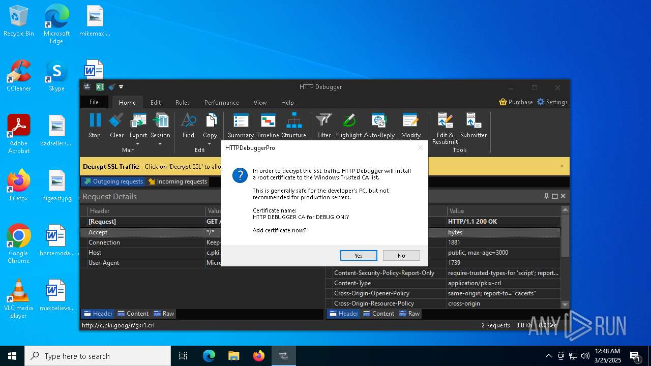
Task: Open the Help ribbon tab
Action: 287,102
